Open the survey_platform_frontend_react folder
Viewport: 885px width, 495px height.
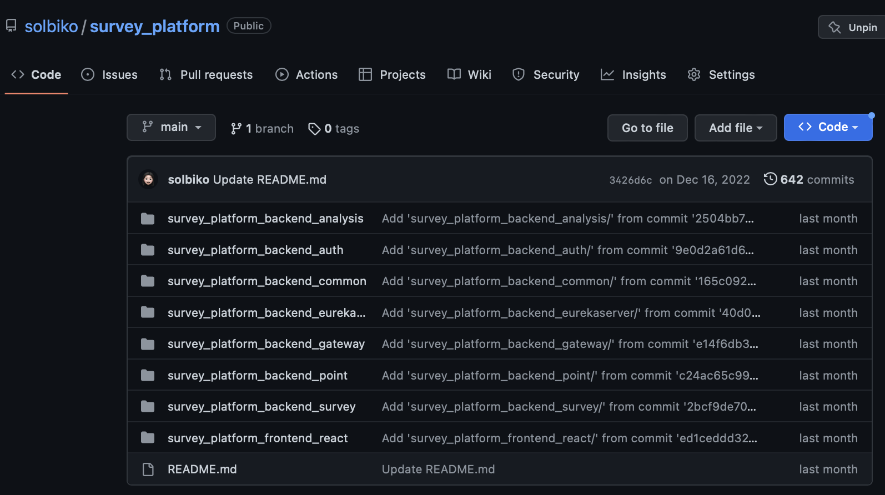[x=258, y=438]
